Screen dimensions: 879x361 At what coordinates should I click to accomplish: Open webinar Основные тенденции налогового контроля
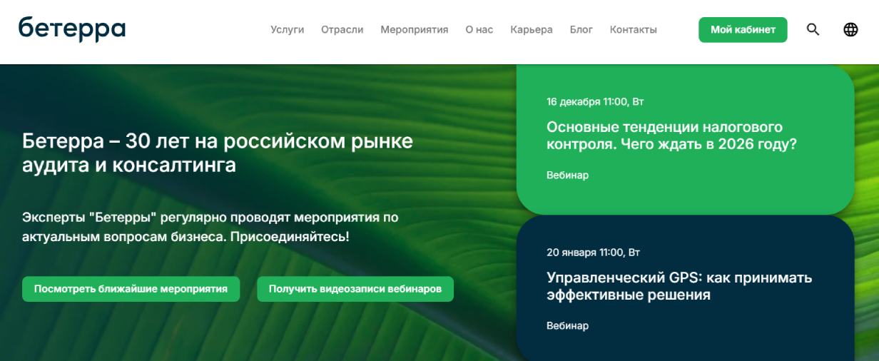pos(671,136)
